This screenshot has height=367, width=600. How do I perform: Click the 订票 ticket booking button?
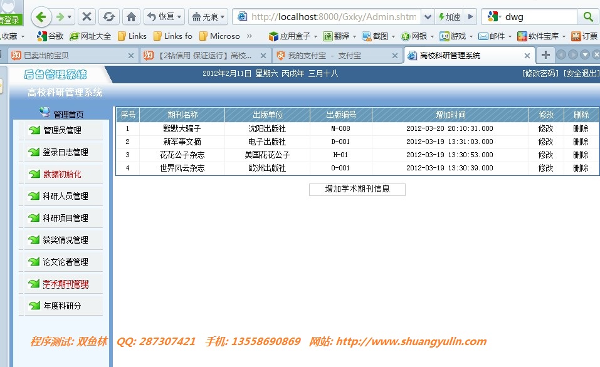tap(584, 36)
